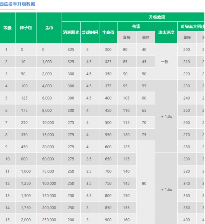Select seed packet value 175
This screenshot has width=205, height=224.
click(26, 110)
